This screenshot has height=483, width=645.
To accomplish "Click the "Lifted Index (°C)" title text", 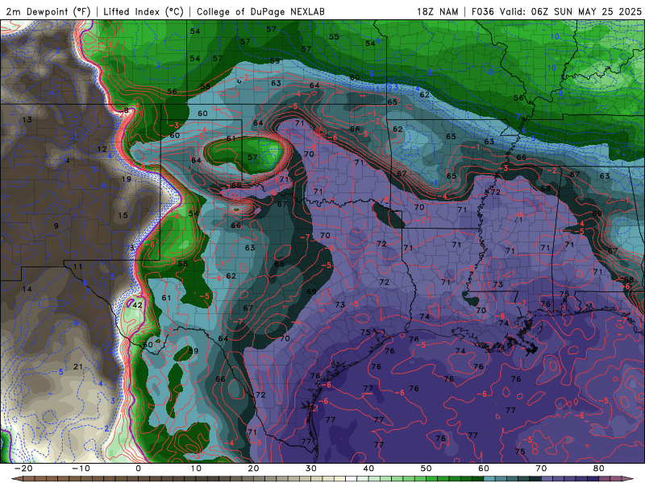I will [144, 11].
